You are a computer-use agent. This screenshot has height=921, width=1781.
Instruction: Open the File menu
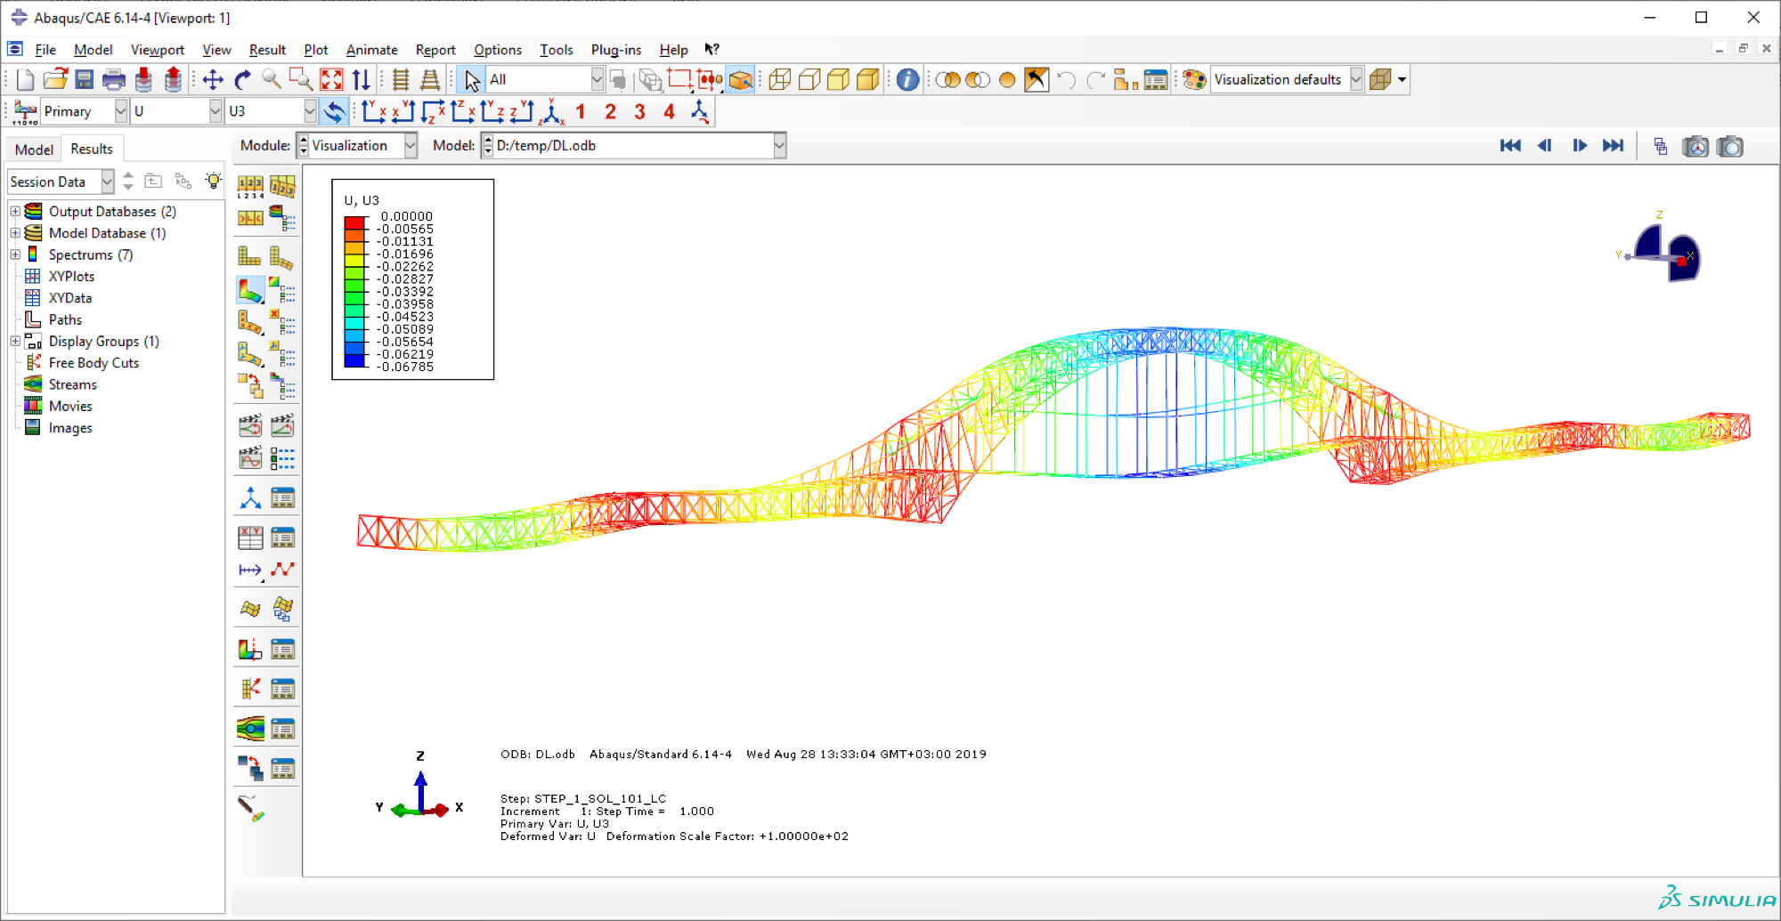[45, 50]
